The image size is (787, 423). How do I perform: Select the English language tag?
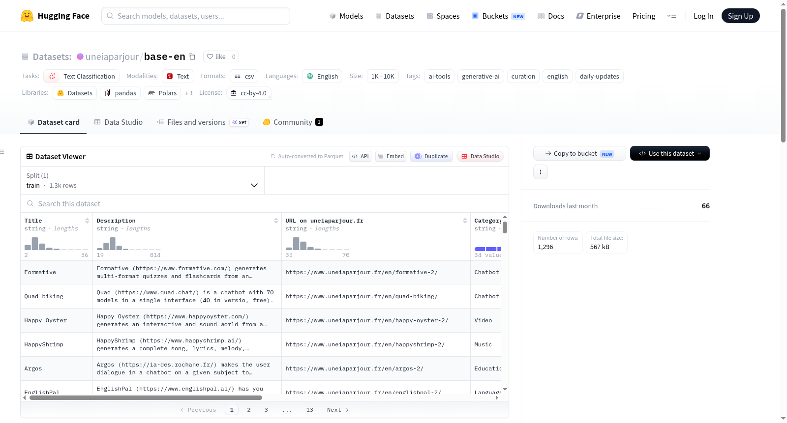click(x=322, y=76)
